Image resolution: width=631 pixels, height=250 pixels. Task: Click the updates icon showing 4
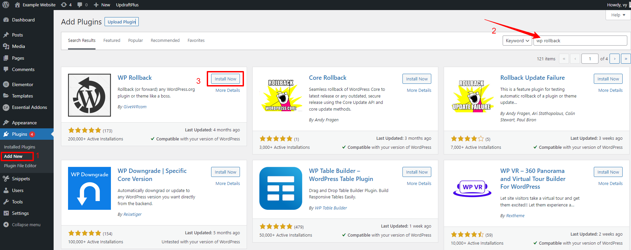point(63,5)
